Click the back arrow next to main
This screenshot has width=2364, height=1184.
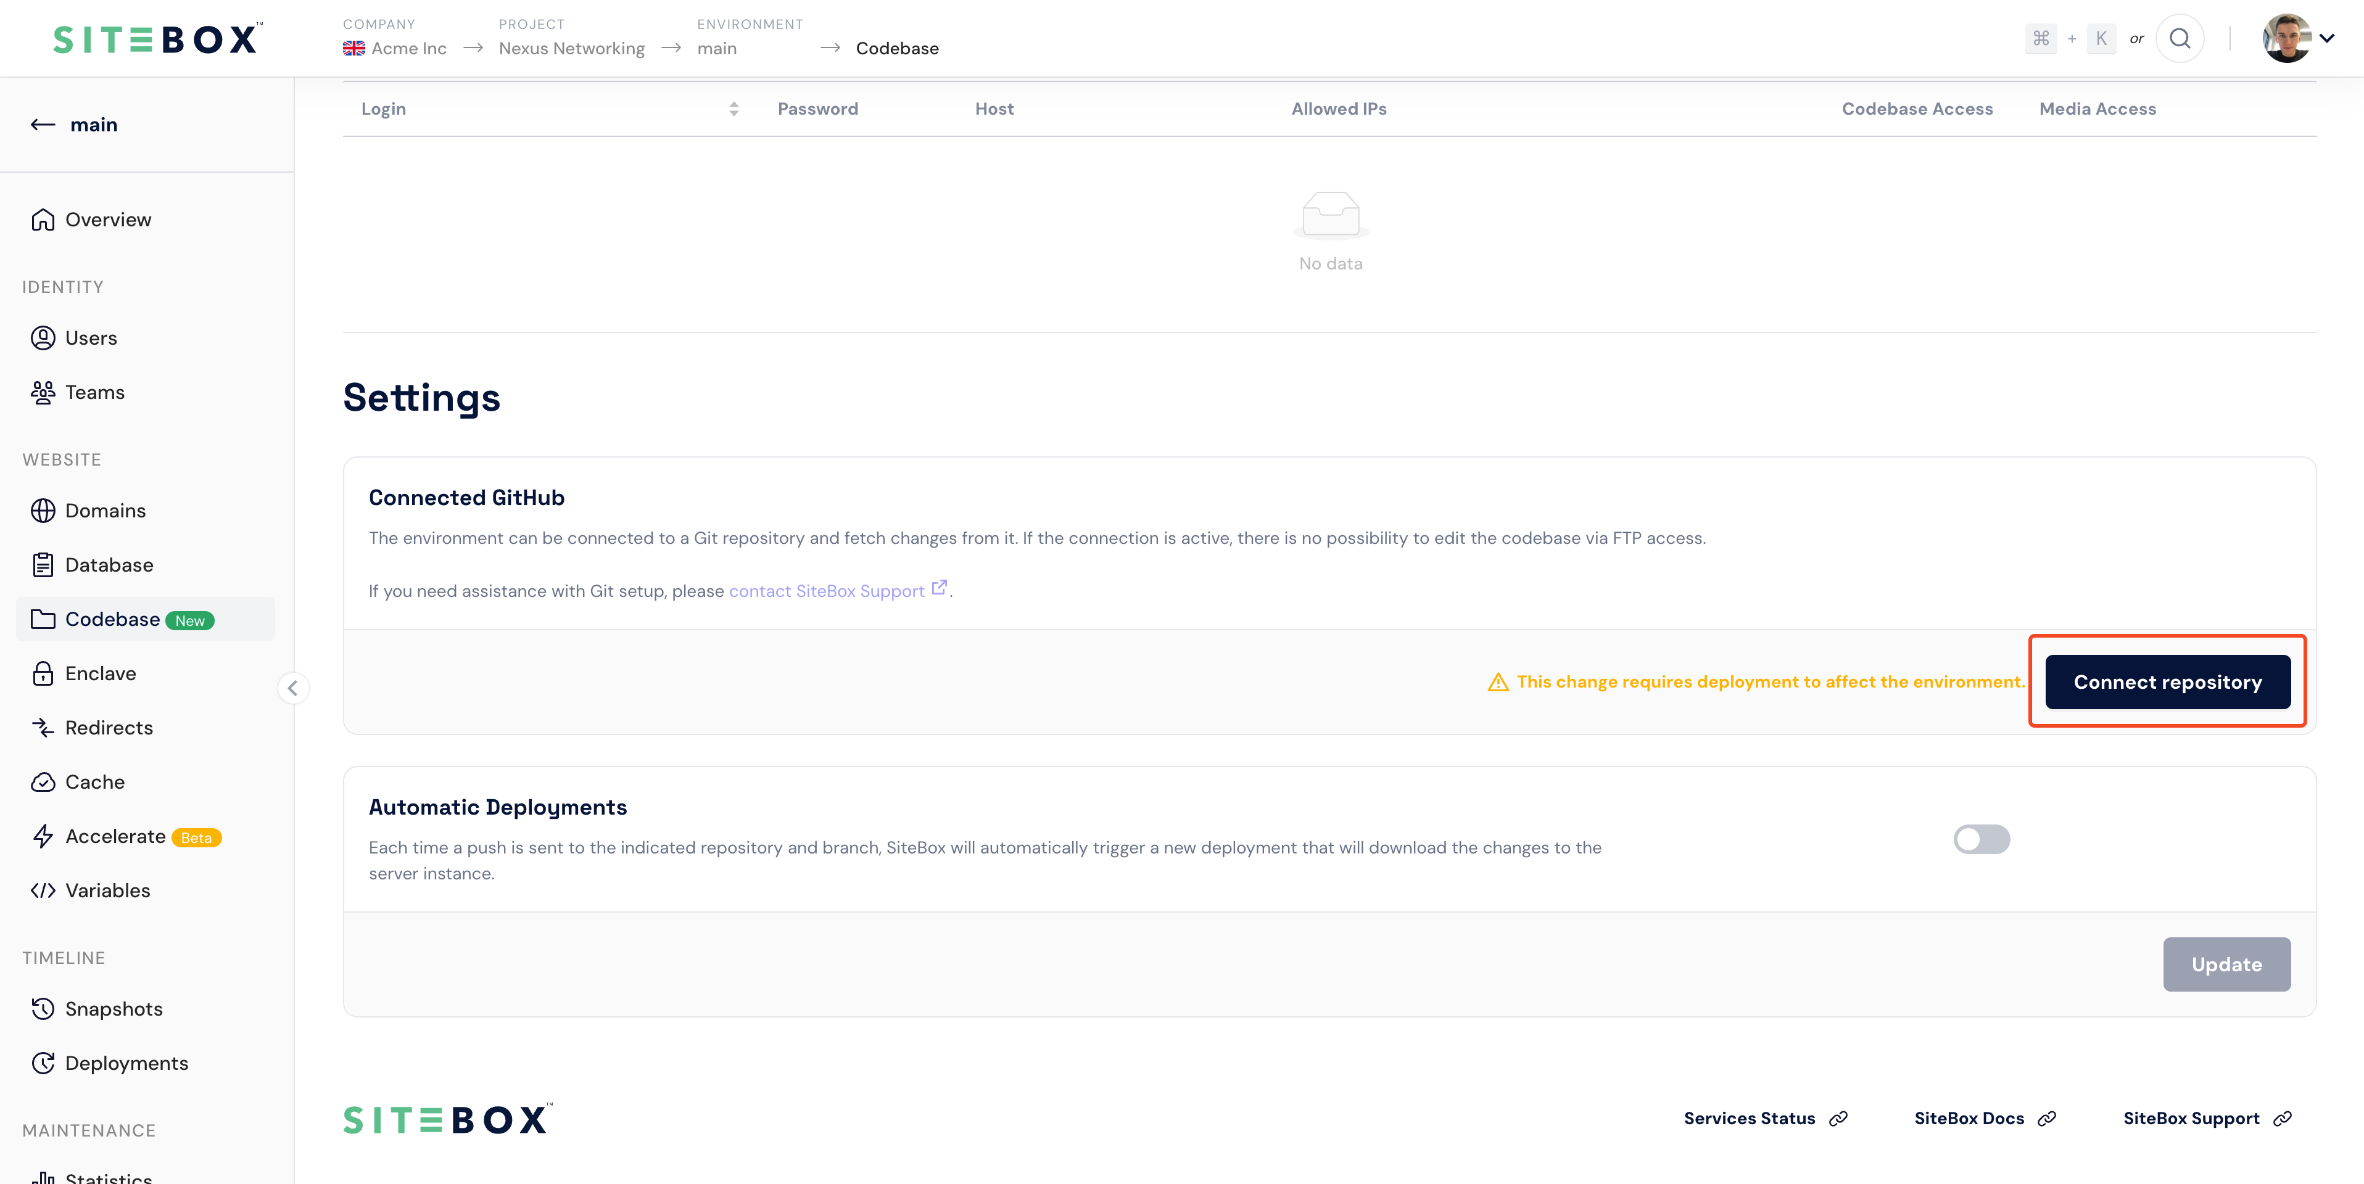coord(43,125)
